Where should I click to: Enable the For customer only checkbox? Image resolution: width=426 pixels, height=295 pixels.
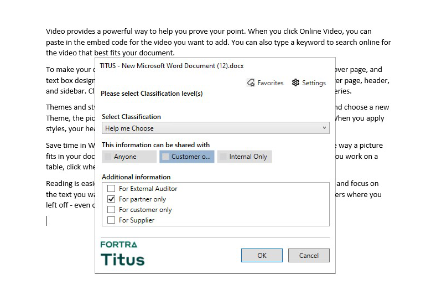pos(111,210)
